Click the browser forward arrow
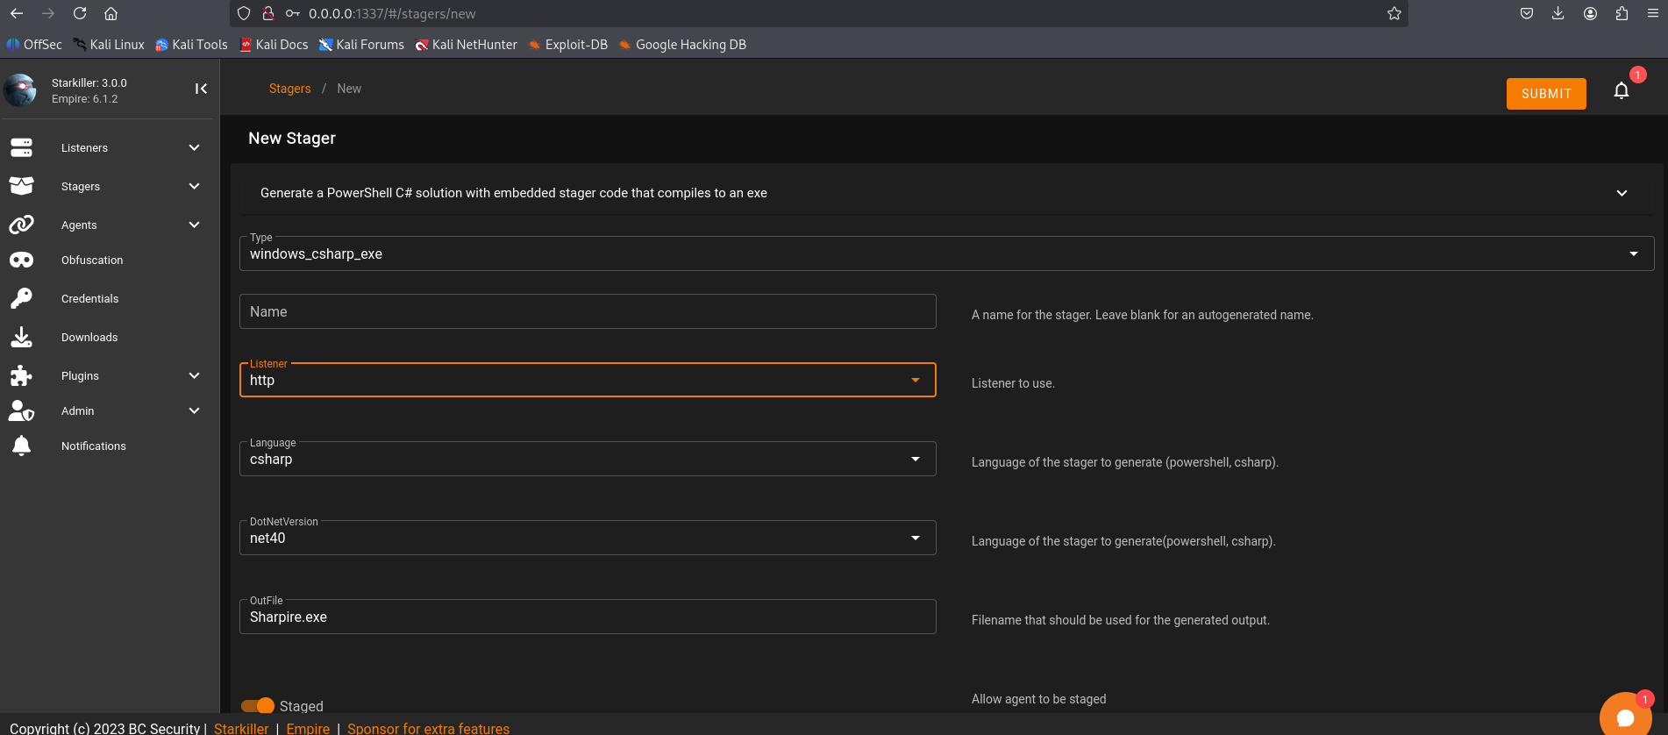The height and width of the screenshot is (735, 1668). click(48, 13)
